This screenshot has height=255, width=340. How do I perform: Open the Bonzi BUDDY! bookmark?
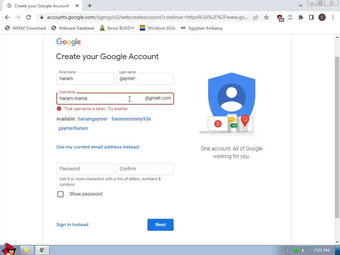117,28
